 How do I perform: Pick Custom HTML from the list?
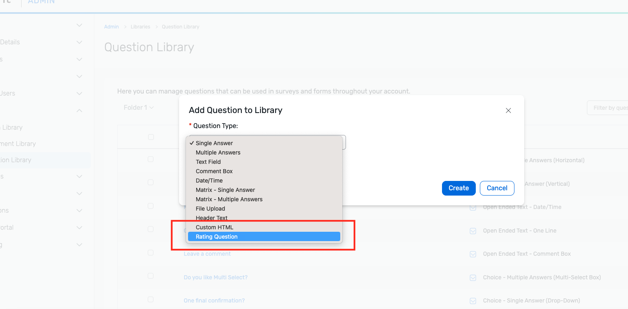pyautogui.click(x=264, y=227)
